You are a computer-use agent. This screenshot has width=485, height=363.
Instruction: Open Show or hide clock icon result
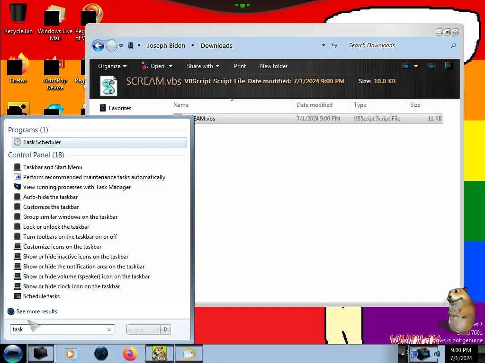[67, 286]
